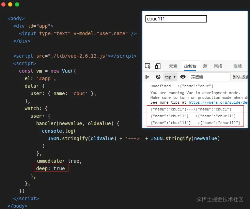Click the 'data: {' code line
Viewport: 250px width, 209px height.
point(35,86)
